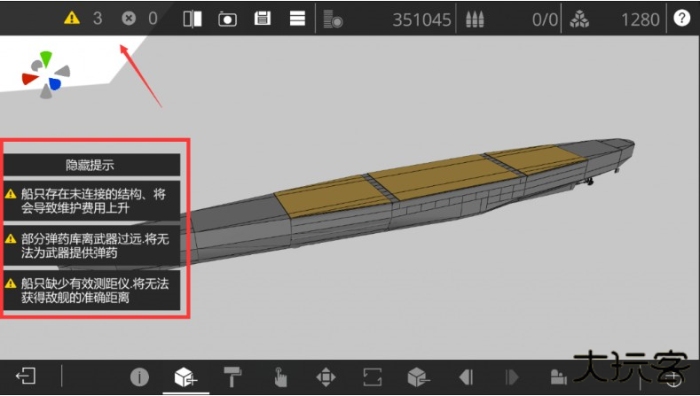Image resolution: width=700 pixels, height=396 pixels.
Task: Open the ship info panel
Action: tap(139, 377)
